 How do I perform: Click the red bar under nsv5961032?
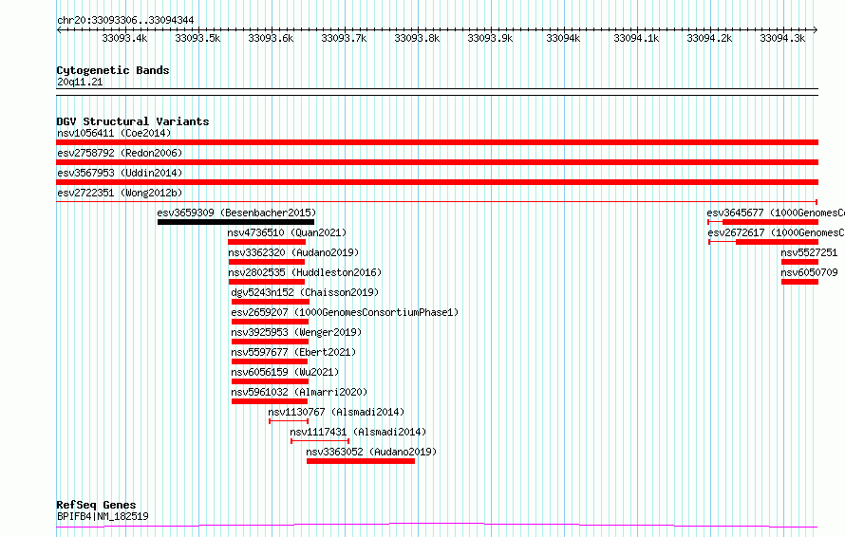[x=270, y=401]
